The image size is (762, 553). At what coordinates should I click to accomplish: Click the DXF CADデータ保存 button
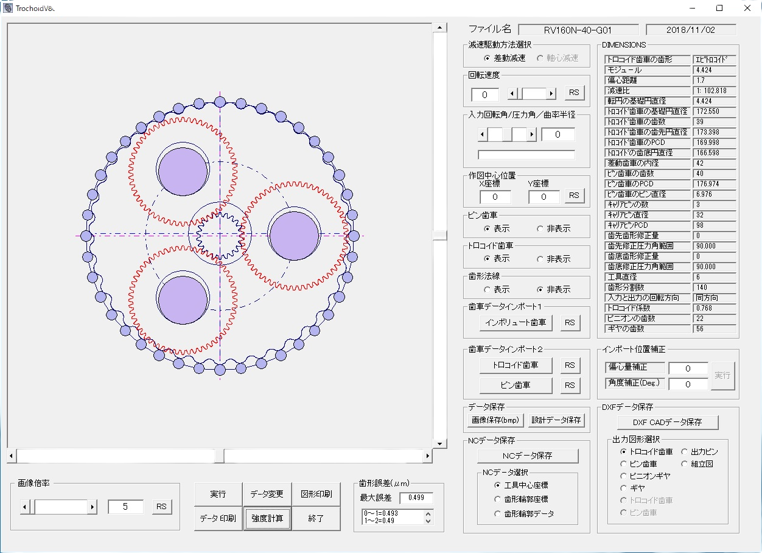click(667, 422)
